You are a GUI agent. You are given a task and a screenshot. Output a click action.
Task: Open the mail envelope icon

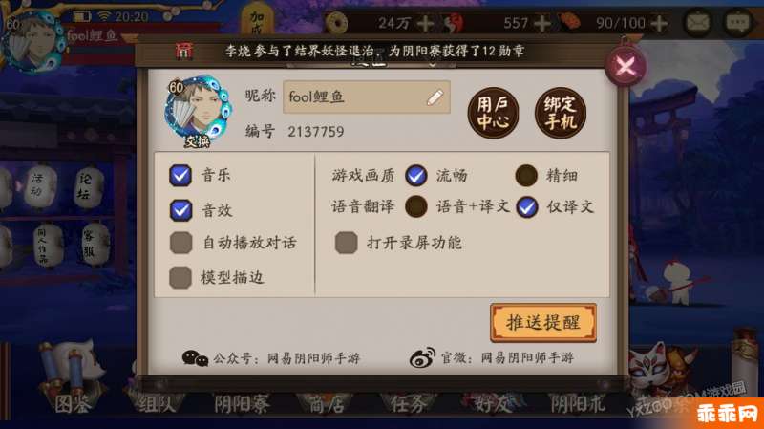click(x=698, y=23)
